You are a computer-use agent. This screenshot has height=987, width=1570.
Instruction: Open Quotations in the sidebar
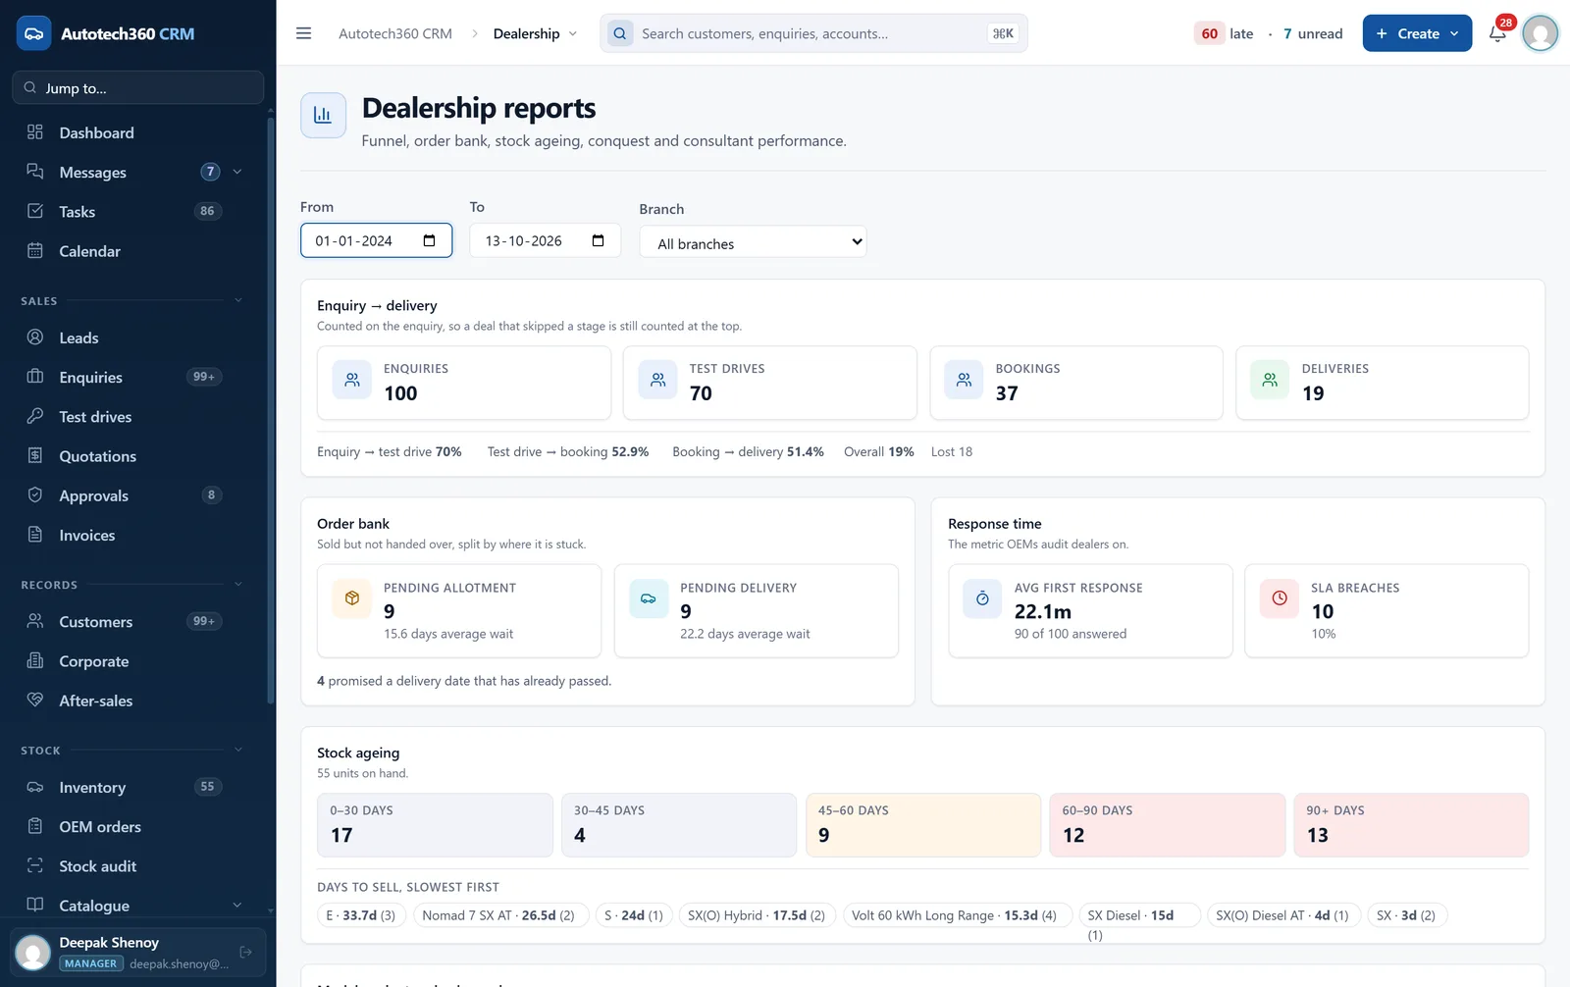[x=137, y=456]
